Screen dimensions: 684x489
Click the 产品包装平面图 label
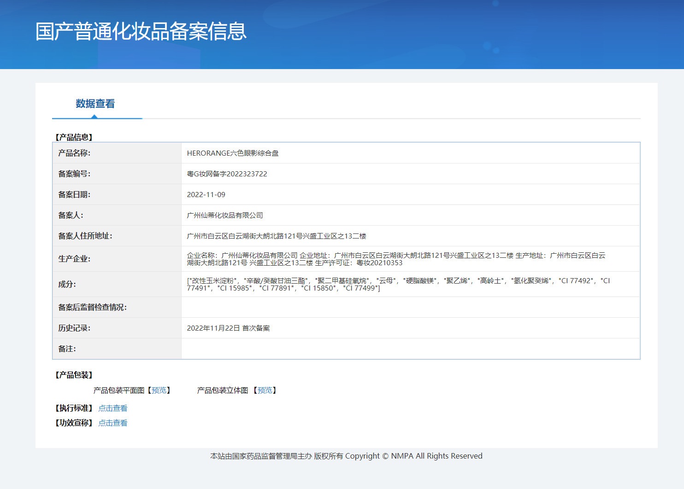coord(119,390)
